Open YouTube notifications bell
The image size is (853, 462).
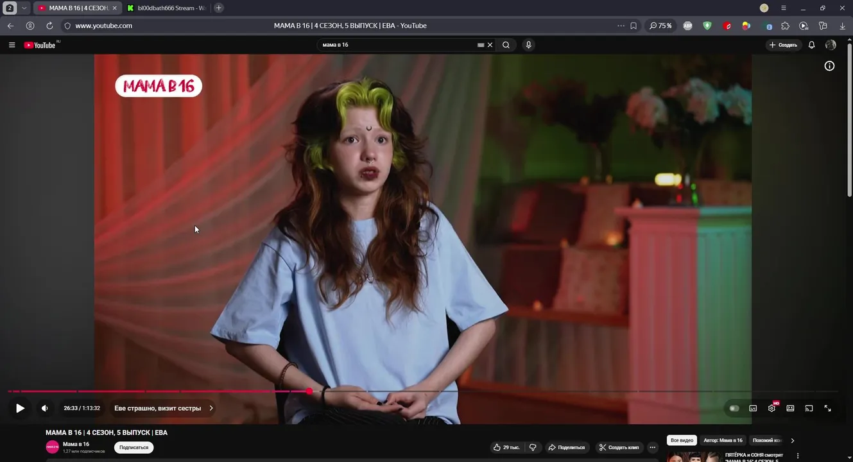tap(811, 45)
